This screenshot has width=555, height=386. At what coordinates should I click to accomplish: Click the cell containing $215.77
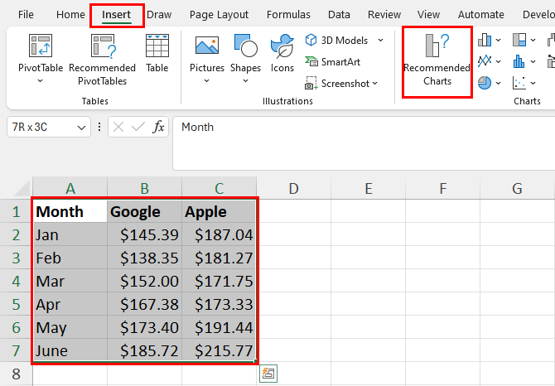pyautogui.click(x=219, y=350)
